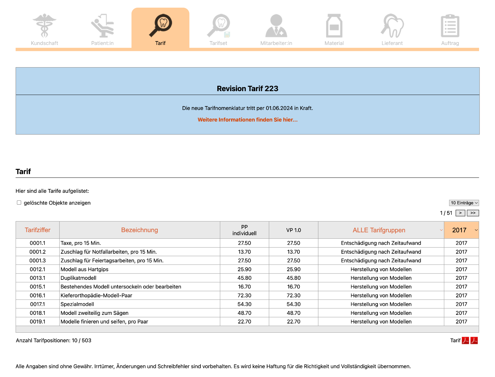Switch to the Patient:in tab label
The image size is (495, 377).
coord(102,43)
